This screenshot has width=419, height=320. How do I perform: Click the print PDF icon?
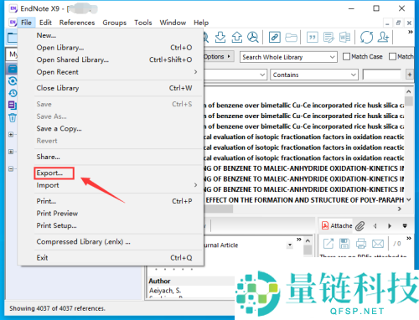pos(361,244)
